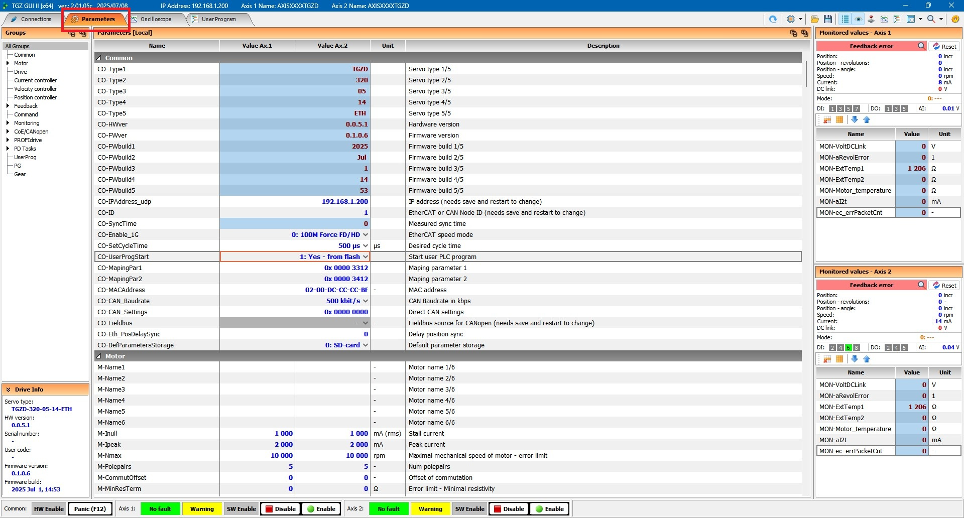The width and height of the screenshot is (964, 518).
Task: Click collapse-all icon in Parameters header
Action: (x=794, y=33)
